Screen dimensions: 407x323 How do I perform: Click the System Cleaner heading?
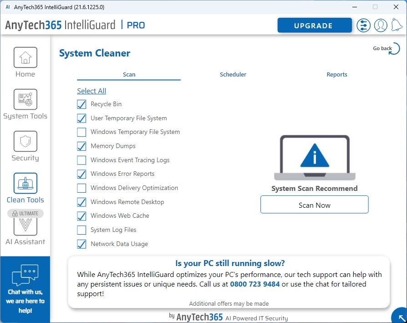click(x=95, y=53)
